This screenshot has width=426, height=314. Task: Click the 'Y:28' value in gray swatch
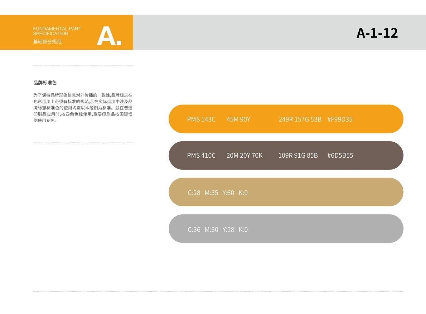pyautogui.click(x=228, y=230)
